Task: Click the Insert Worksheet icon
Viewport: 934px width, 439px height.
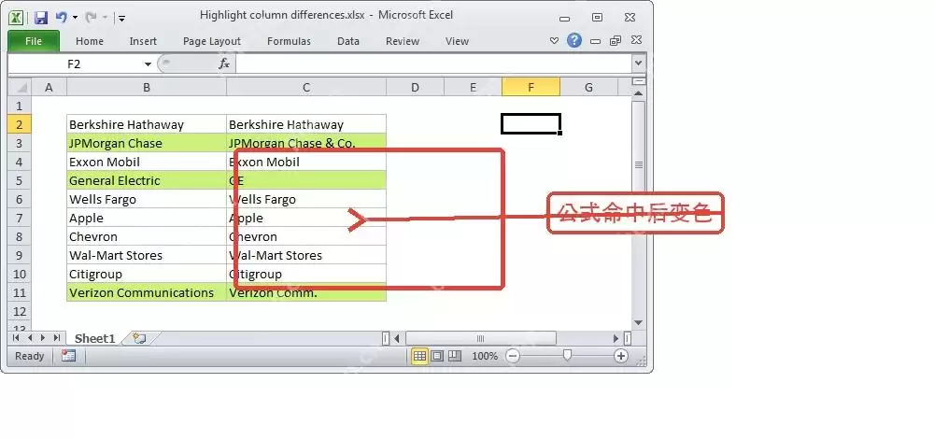Action: coord(139,338)
